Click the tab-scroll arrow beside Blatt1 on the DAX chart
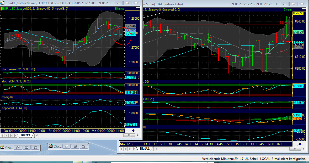309x163 pixels. (x=156, y=148)
